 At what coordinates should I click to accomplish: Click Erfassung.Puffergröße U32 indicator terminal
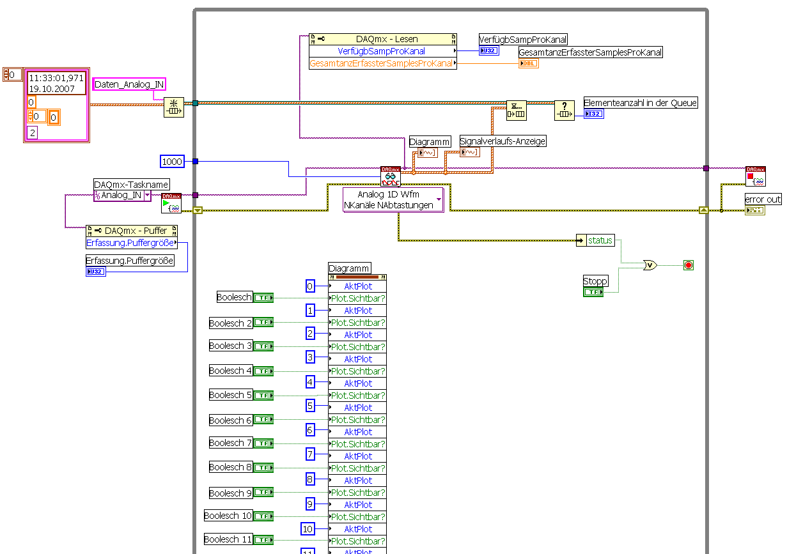pos(96,272)
